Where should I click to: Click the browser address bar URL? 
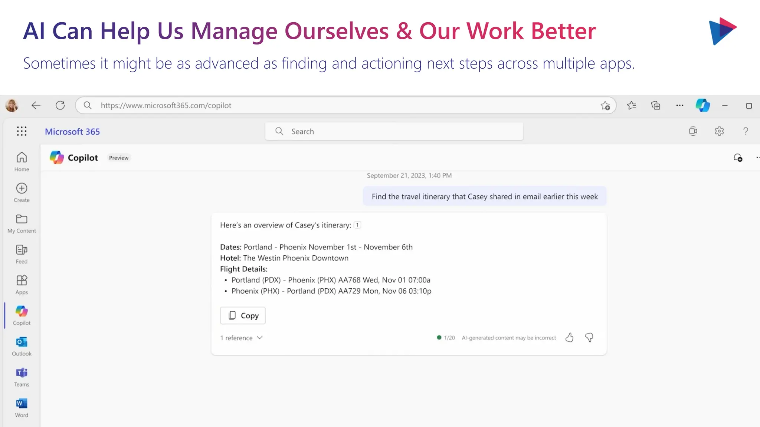tap(166, 105)
